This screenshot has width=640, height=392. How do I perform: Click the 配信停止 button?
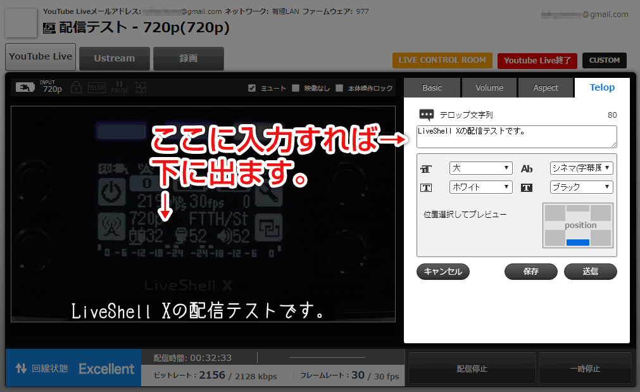point(472,369)
